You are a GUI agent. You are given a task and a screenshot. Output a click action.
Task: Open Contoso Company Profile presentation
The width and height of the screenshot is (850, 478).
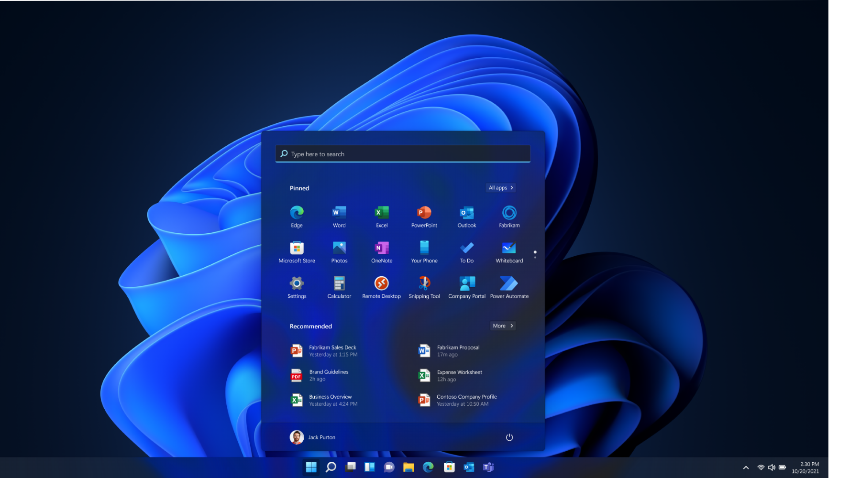tap(458, 400)
